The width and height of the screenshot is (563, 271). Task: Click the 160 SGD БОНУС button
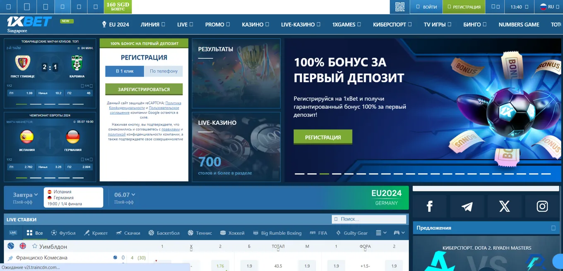[x=118, y=7]
